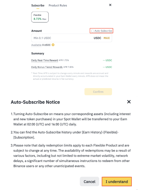Screen dimensions: 149x190
Task: Click the yellow plus icon beside Available balance
Action: click(x=53, y=45)
